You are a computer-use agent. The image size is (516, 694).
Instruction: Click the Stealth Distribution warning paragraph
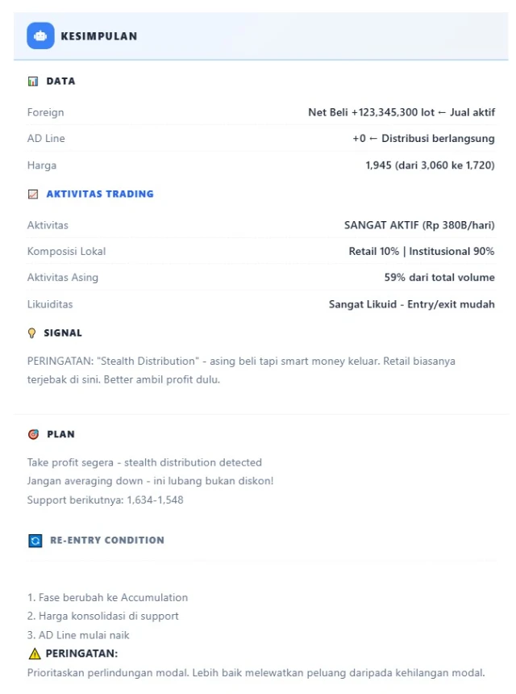[x=241, y=370]
